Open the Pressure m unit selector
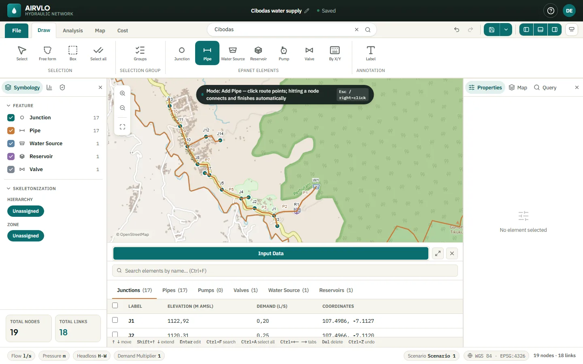 [54, 356]
